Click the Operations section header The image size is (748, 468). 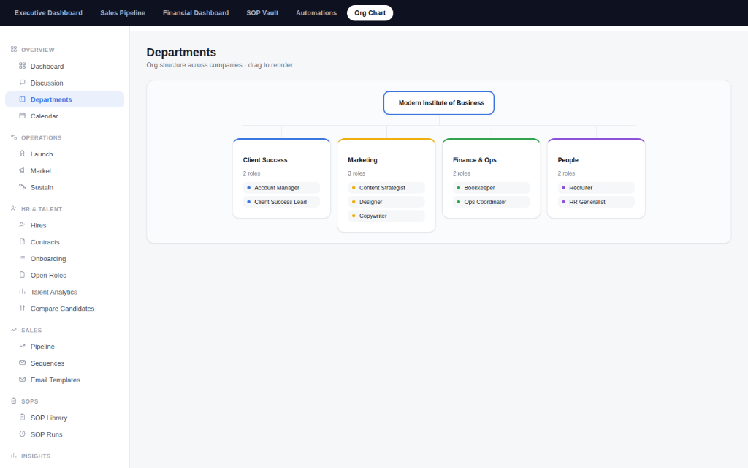point(42,137)
